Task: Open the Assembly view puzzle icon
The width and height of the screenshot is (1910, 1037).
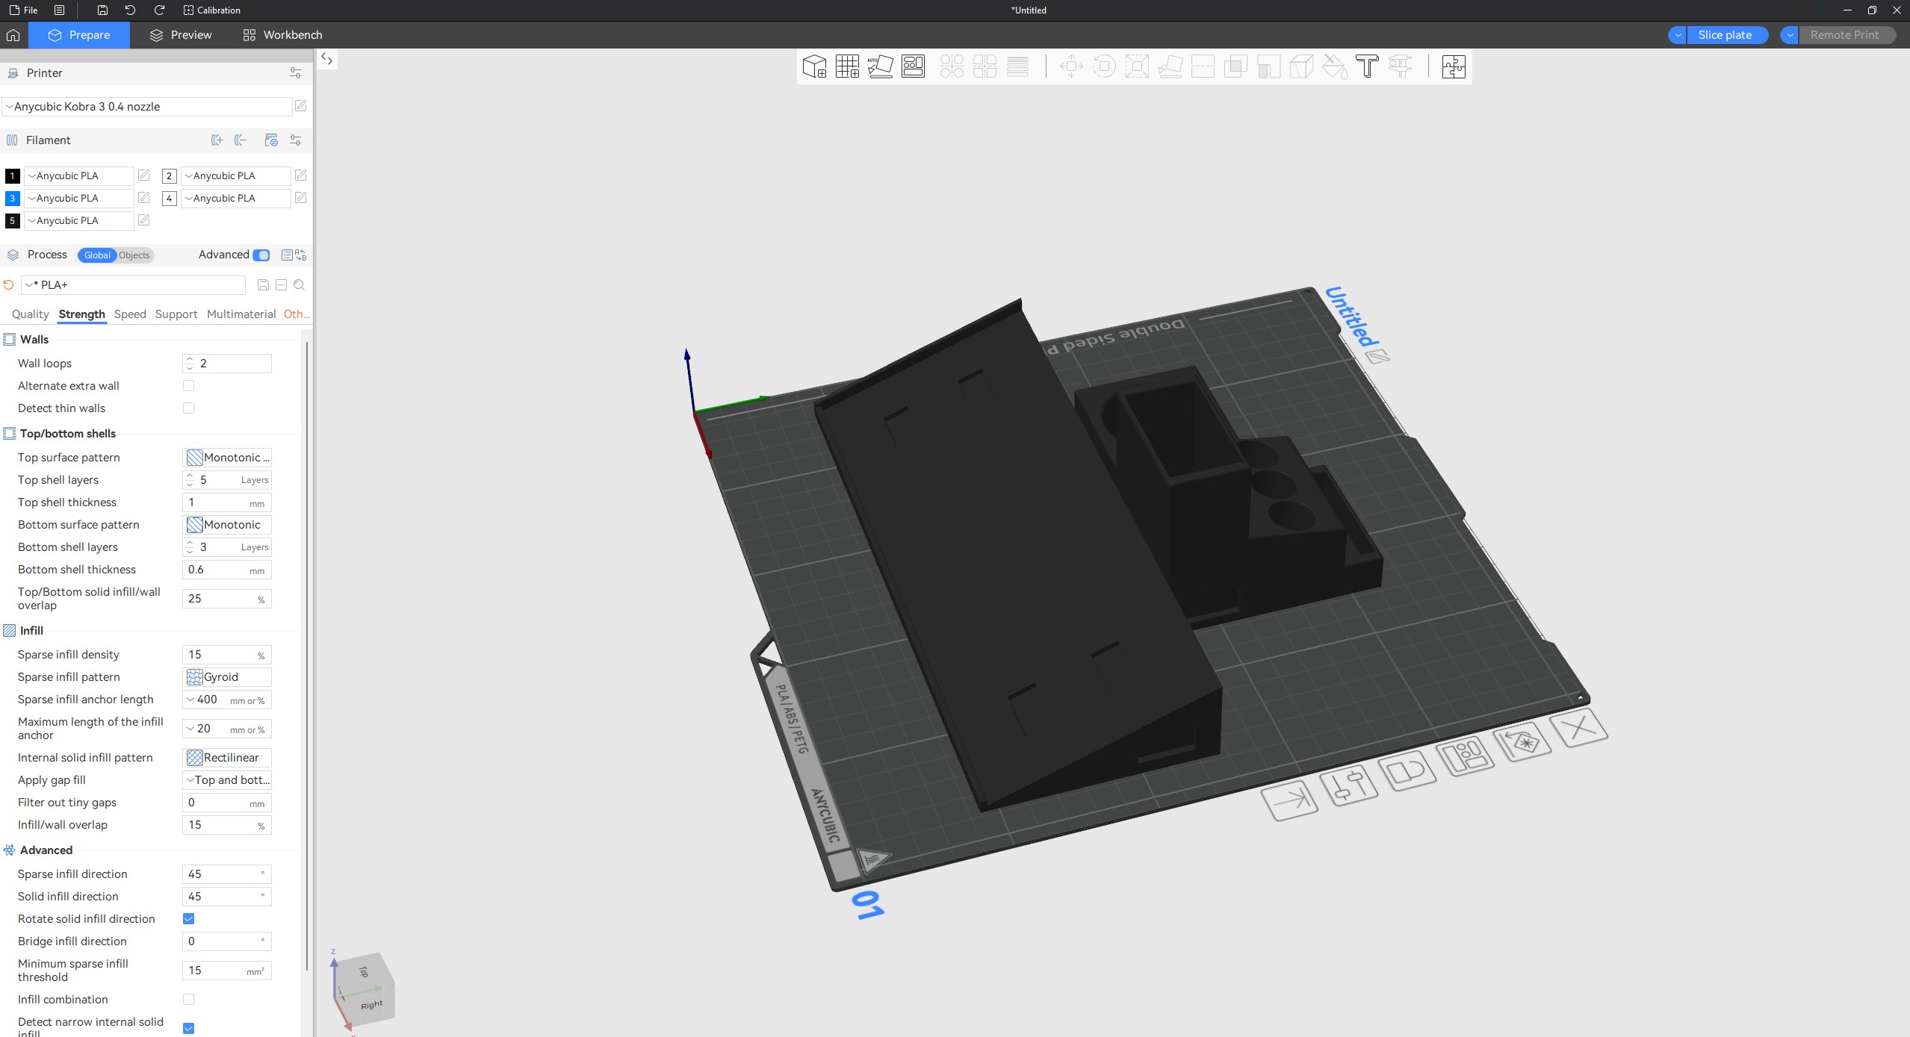Action: click(x=1454, y=66)
